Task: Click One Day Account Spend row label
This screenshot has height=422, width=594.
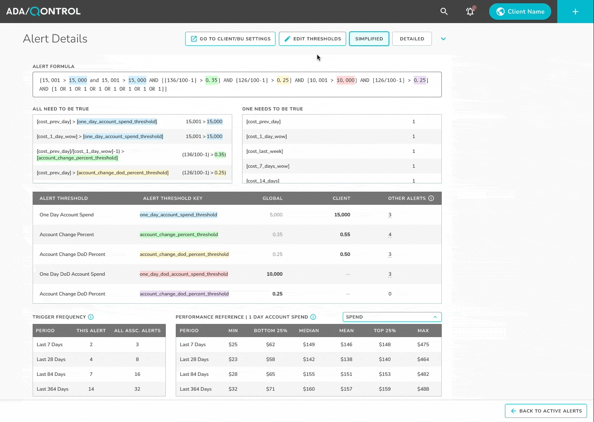Action: pyautogui.click(x=66, y=215)
